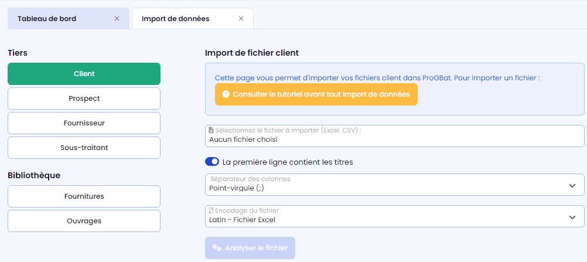
Task: Expand the Encodage du fichier dropdown arrow
Action: pyautogui.click(x=572, y=217)
